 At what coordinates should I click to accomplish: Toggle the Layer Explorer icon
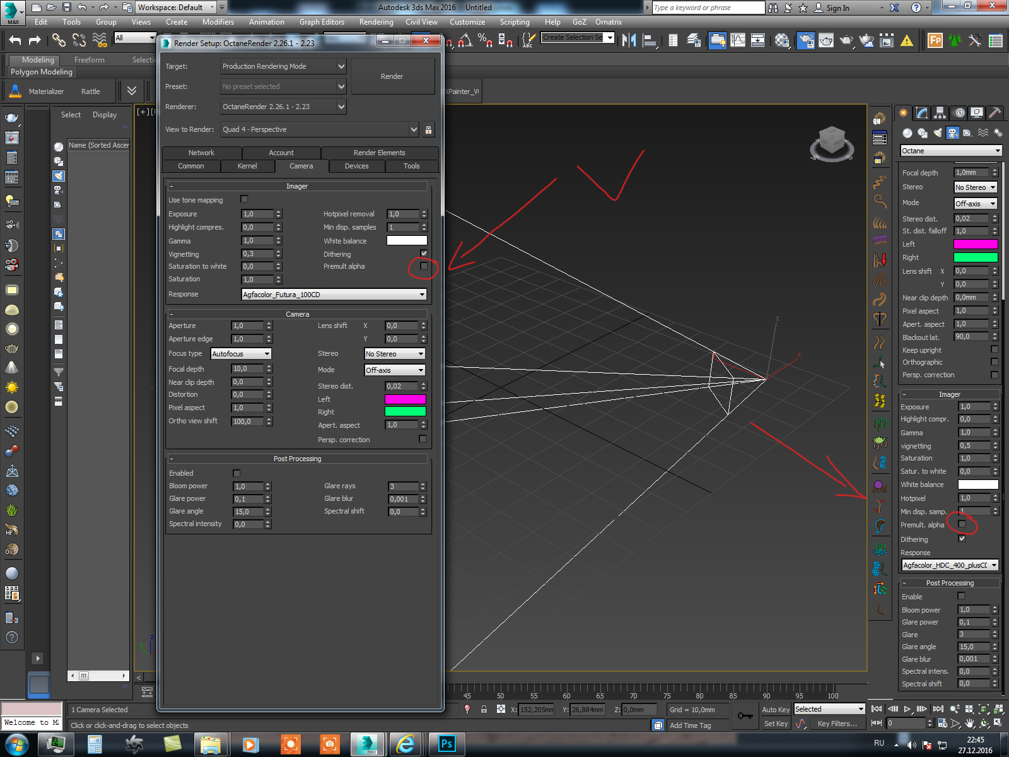[x=694, y=40]
